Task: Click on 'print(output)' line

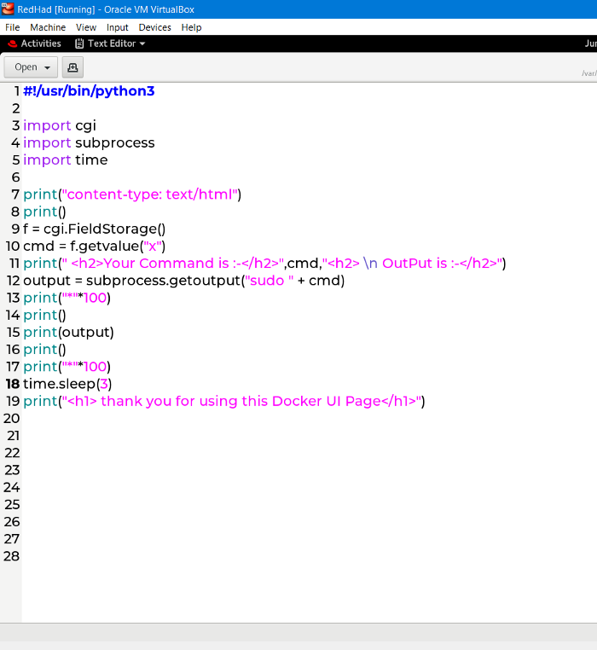Action: pos(68,333)
